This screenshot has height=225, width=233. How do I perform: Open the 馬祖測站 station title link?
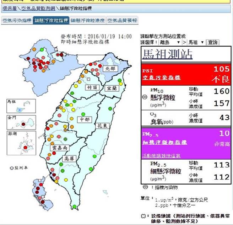[x=167, y=54]
